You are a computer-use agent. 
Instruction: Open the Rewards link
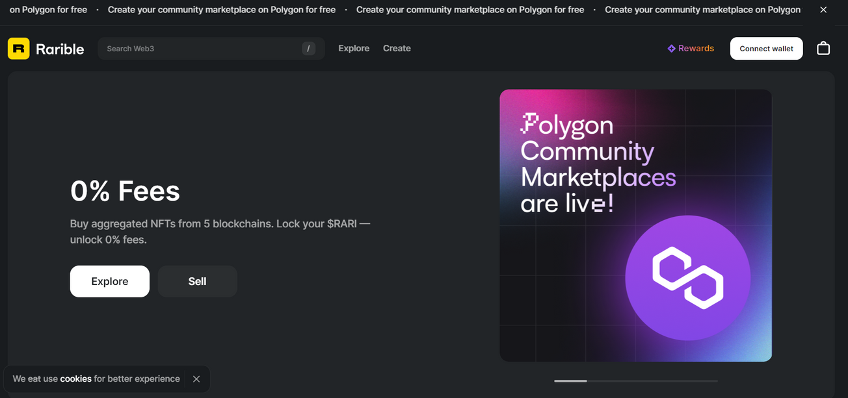(691, 49)
